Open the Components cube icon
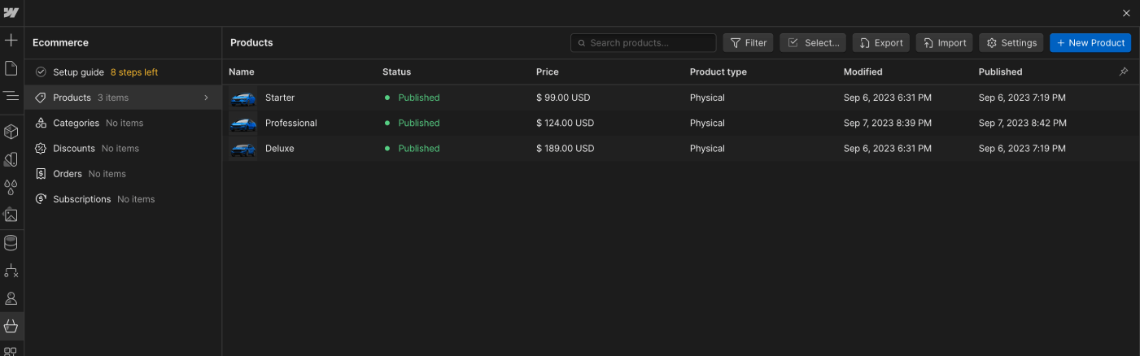The height and width of the screenshot is (356, 1140). click(11, 132)
